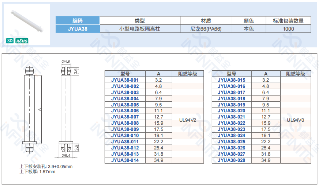Viewport: 319px width, 187px height.
Task: Select model JYUA38-007 row
Action: tap(125, 117)
